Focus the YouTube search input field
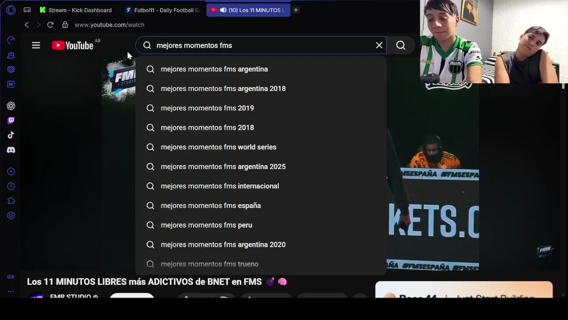The height and width of the screenshot is (320, 568). (262, 45)
